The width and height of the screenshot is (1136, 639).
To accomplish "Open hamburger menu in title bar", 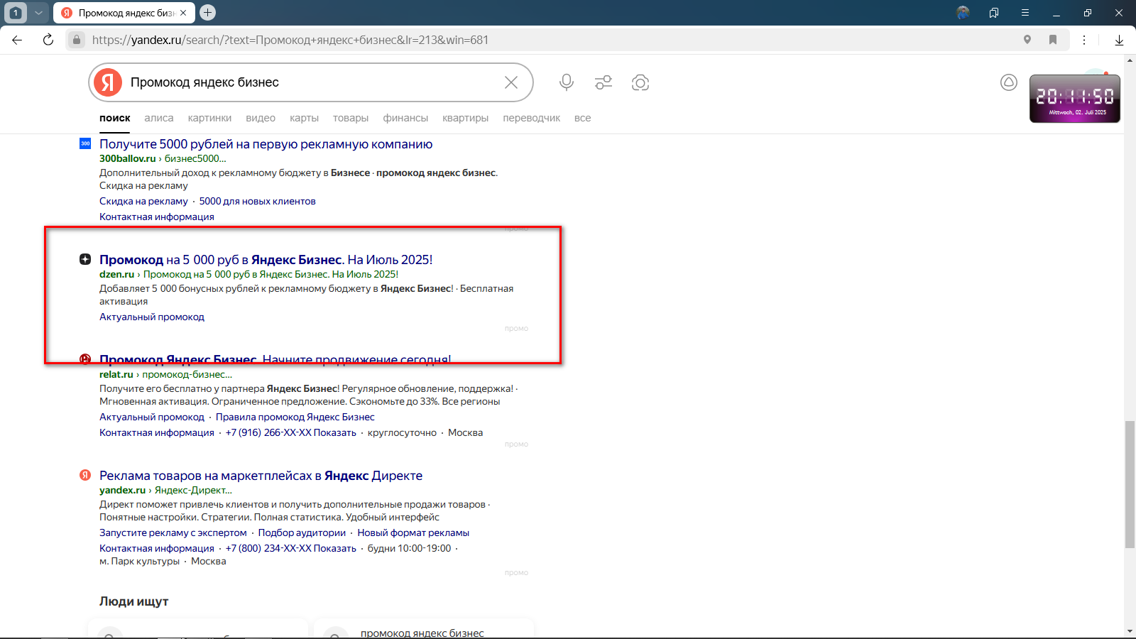I will [1025, 12].
